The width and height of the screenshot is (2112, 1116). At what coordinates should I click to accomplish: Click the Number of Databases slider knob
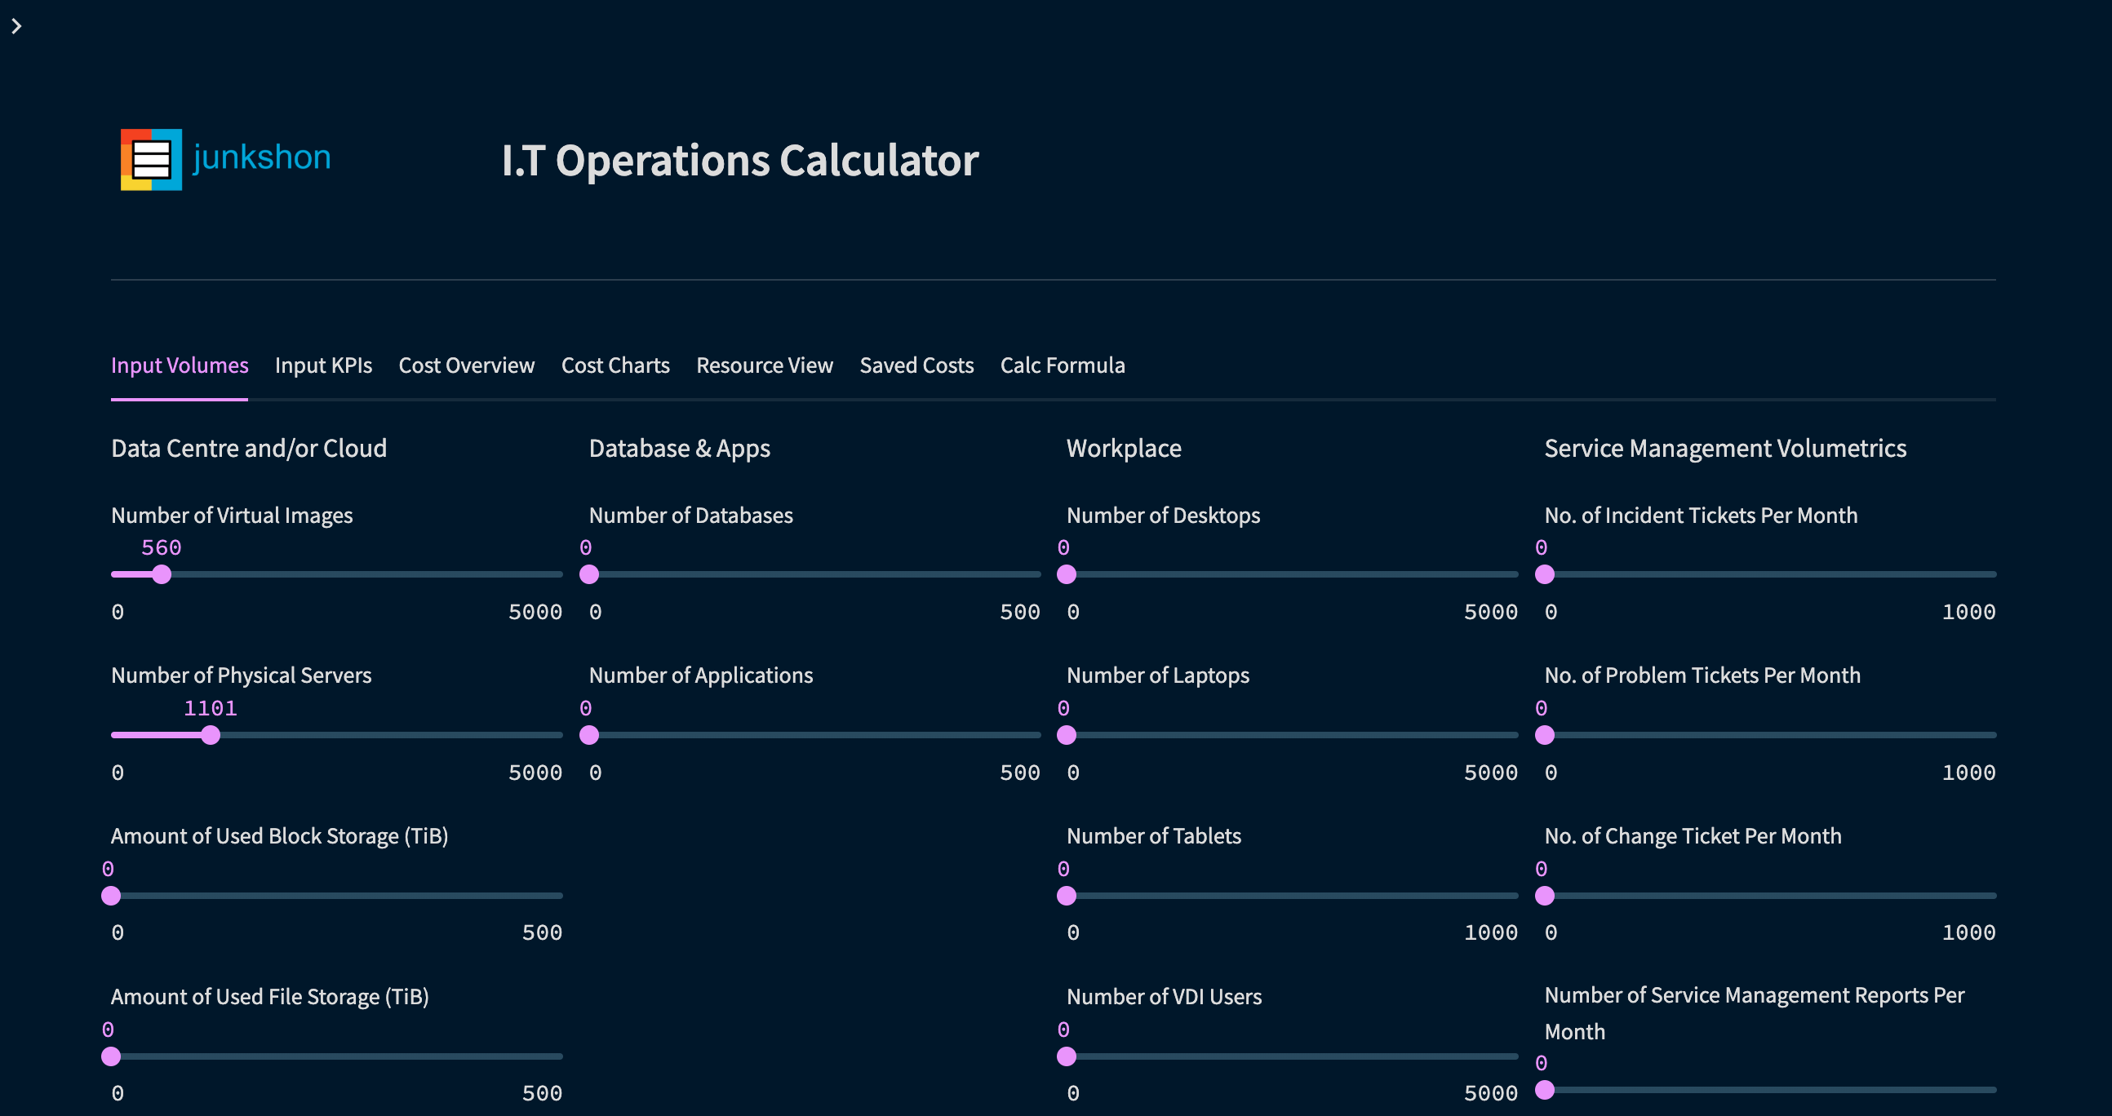point(588,574)
